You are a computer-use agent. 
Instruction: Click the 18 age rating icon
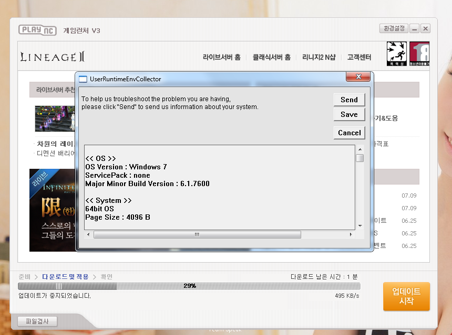coord(419,54)
